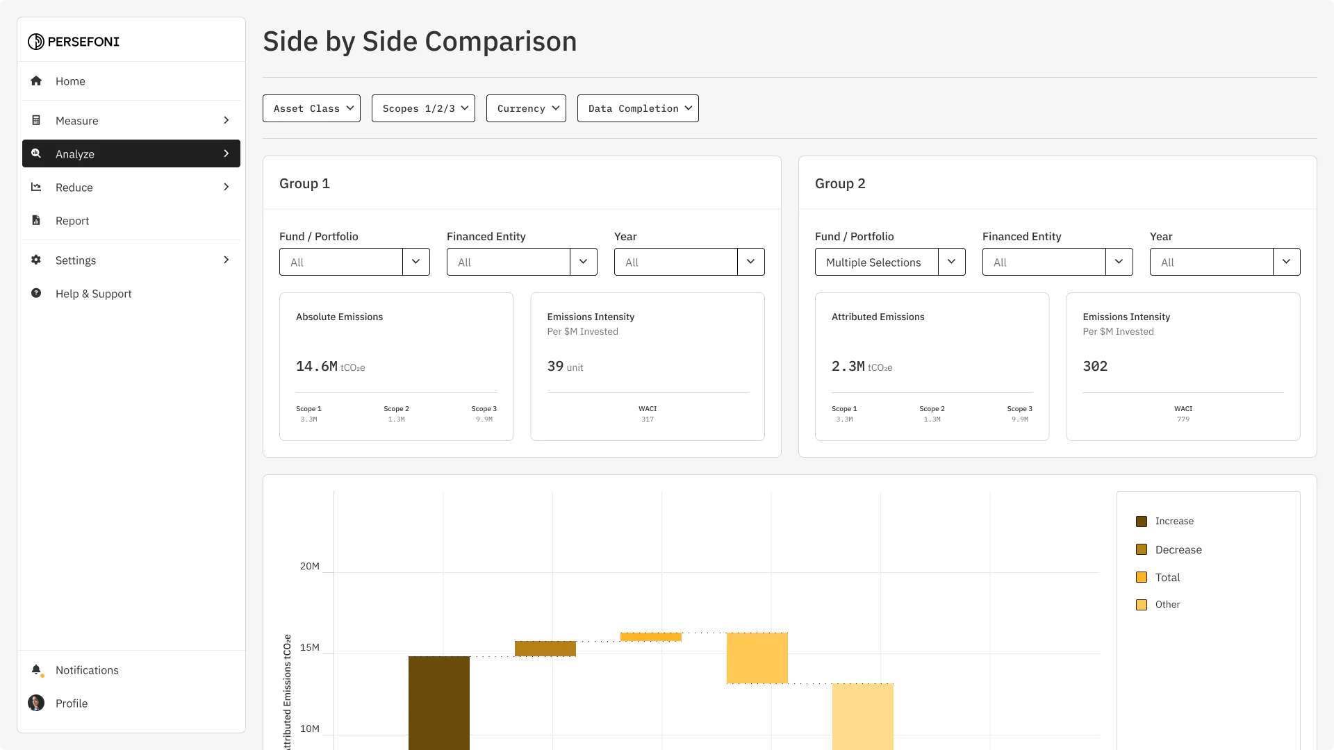The width and height of the screenshot is (1334, 750).
Task: Expand the Measure menu chevron
Action: coord(226,121)
